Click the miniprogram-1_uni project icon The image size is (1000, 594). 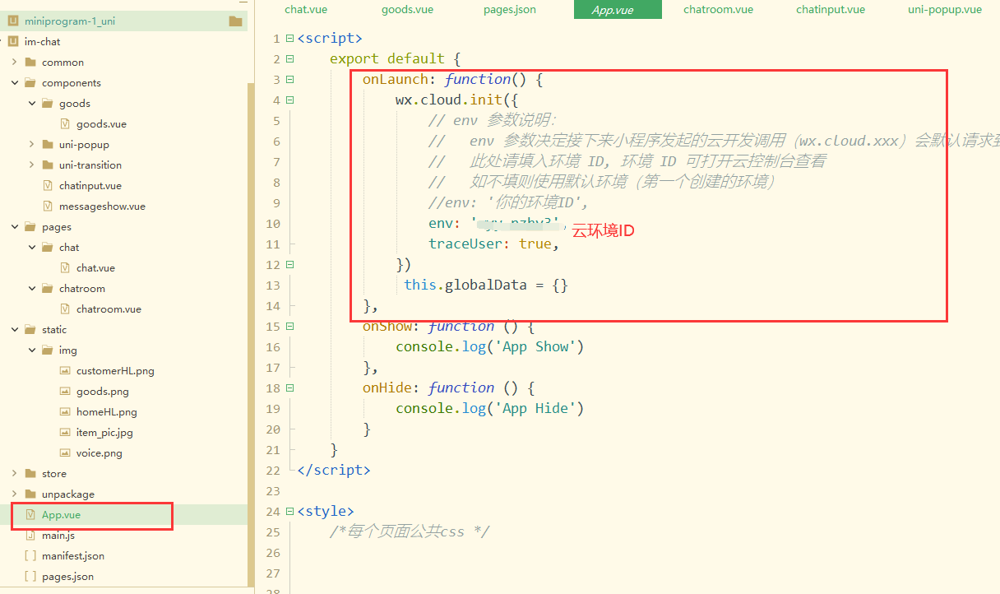[13, 21]
